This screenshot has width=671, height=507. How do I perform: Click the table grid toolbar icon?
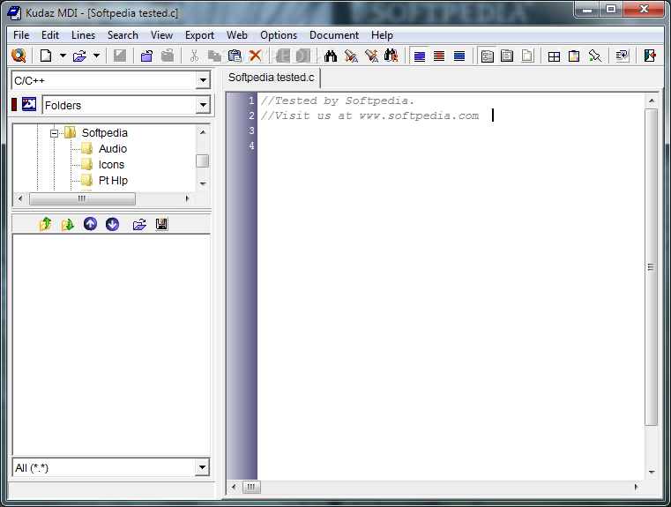click(x=555, y=56)
